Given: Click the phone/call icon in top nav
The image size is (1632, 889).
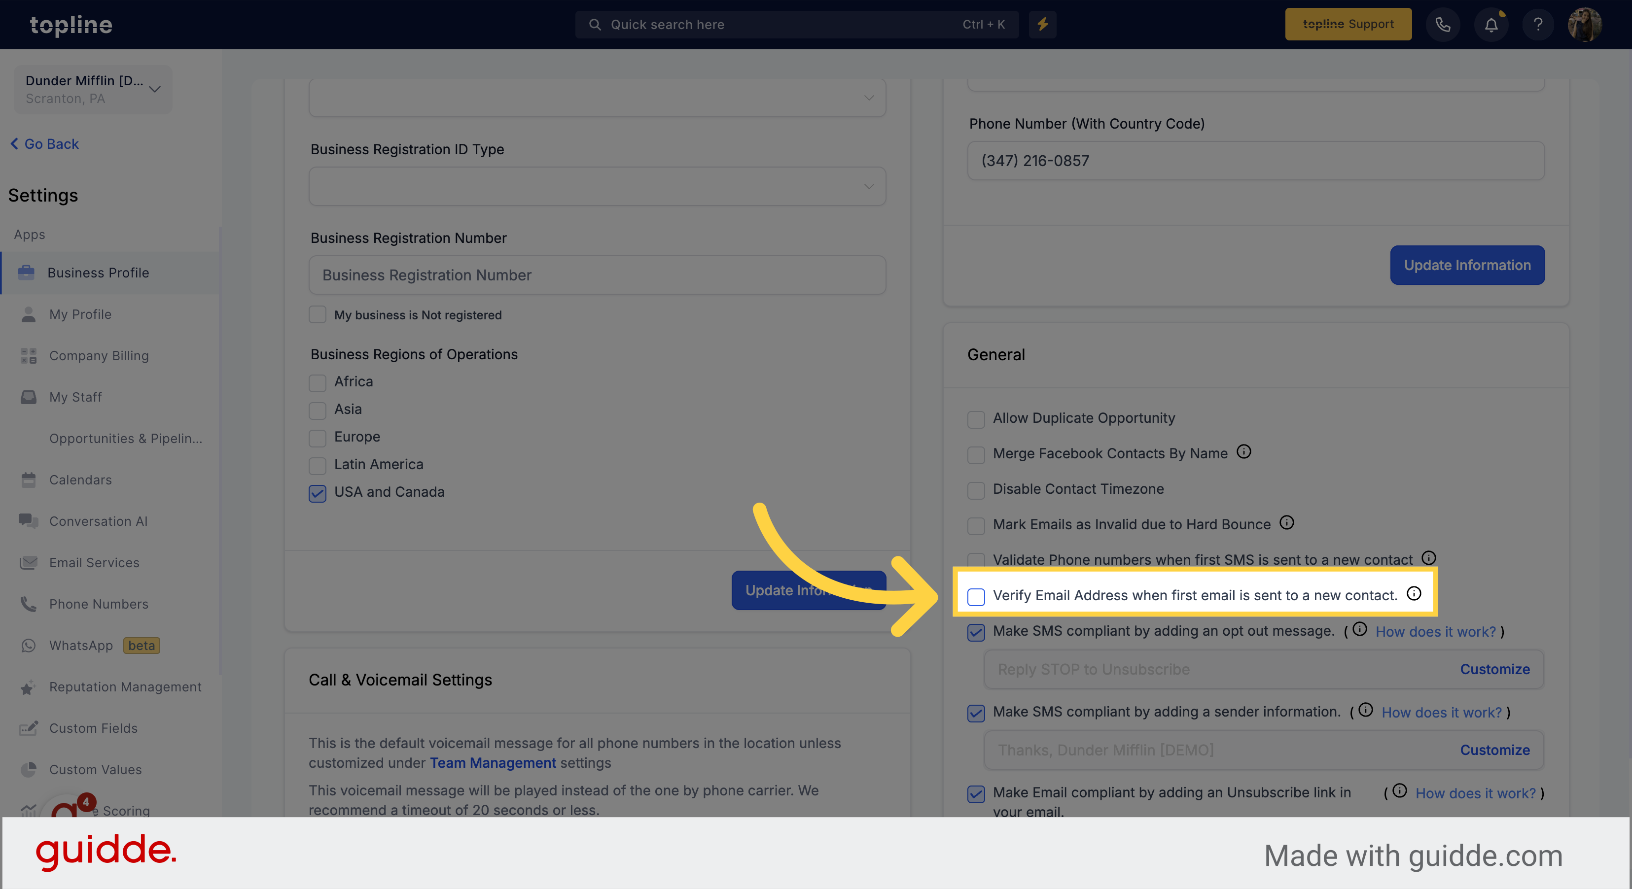Looking at the screenshot, I should pyautogui.click(x=1444, y=24).
